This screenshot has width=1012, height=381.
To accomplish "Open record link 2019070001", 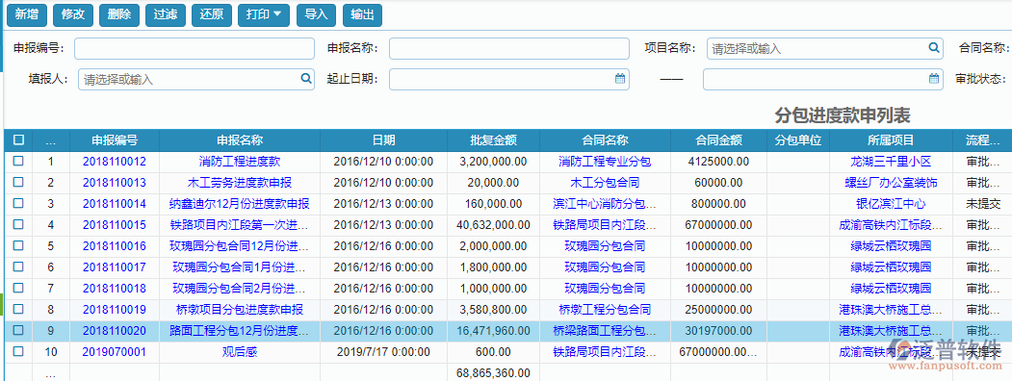I will click(115, 352).
